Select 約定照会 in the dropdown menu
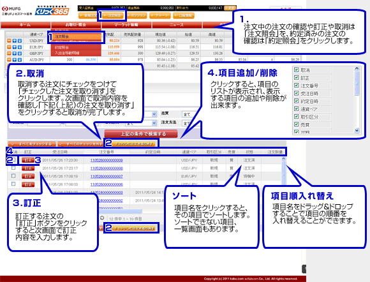 pos(76,47)
